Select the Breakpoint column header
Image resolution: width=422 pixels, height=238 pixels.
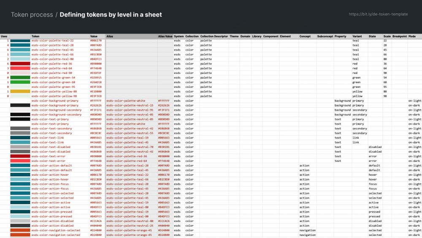(400, 36)
